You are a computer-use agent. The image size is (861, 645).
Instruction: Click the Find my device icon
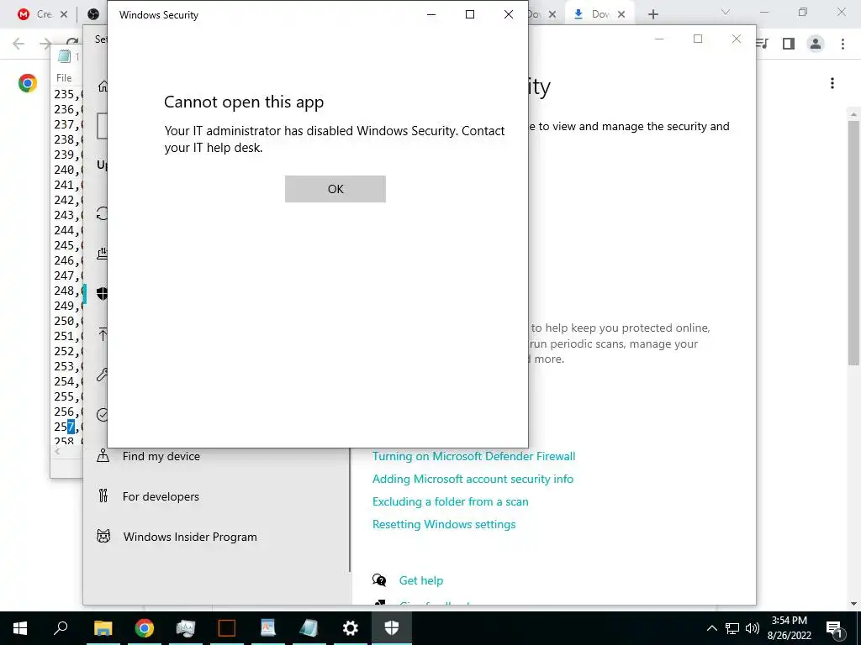[x=103, y=456]
